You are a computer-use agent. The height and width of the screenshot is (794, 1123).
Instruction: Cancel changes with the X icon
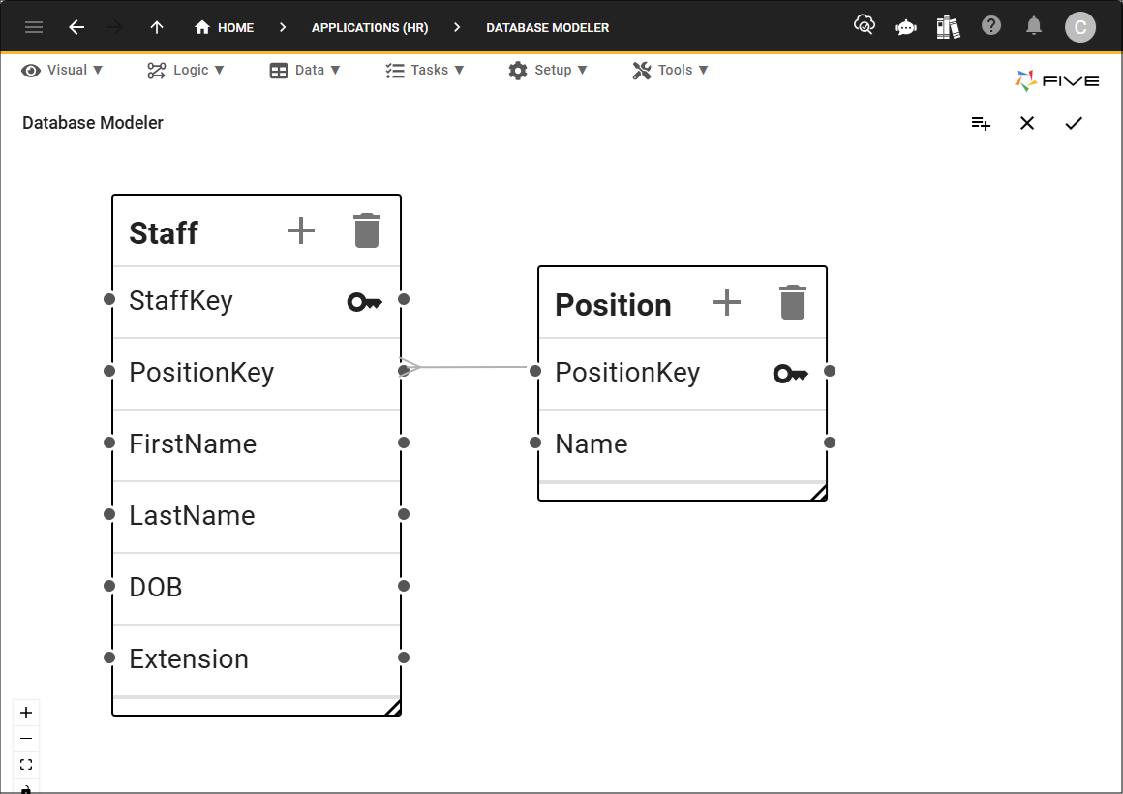[x=1027, y=123]
